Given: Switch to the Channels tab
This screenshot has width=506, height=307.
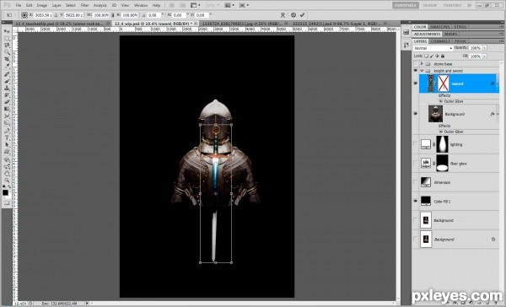Looking at the screenshot, I should [x=440, y=41].
